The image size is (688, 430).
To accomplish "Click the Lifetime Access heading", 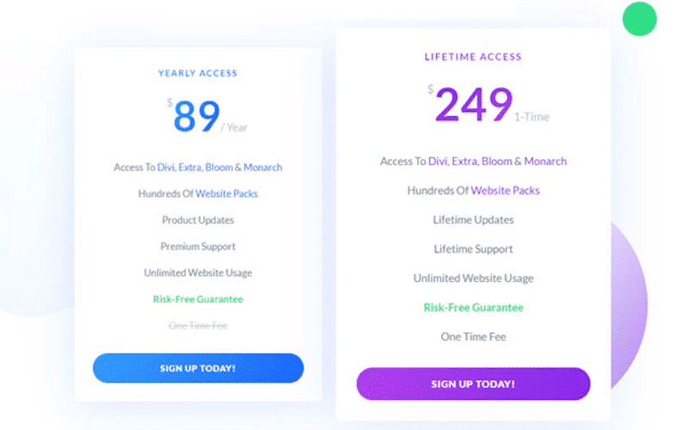I will pos(473,57).
